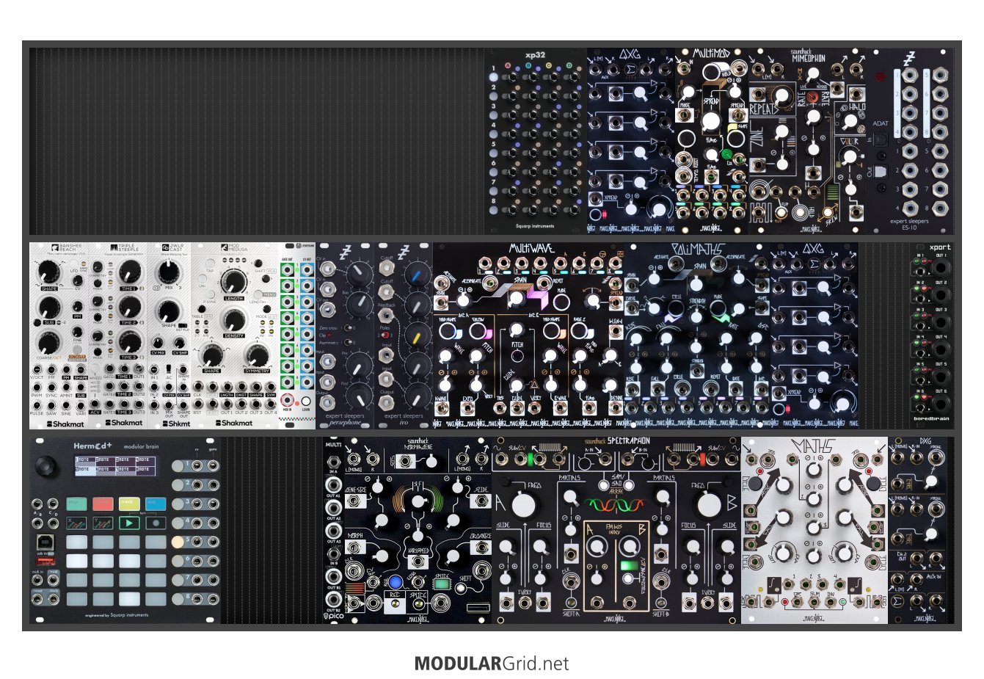Adjust the MIX knob on Jwlr Cast
This screenshot has height=679, width=984.
tap(167, 273)
